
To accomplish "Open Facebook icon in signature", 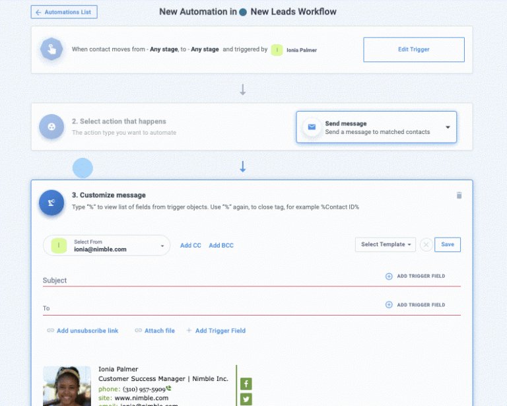I will click(x=246, y=384).
